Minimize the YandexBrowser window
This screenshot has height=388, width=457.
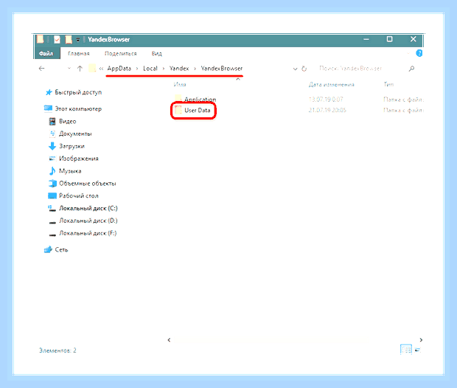(x=366, y=39)
